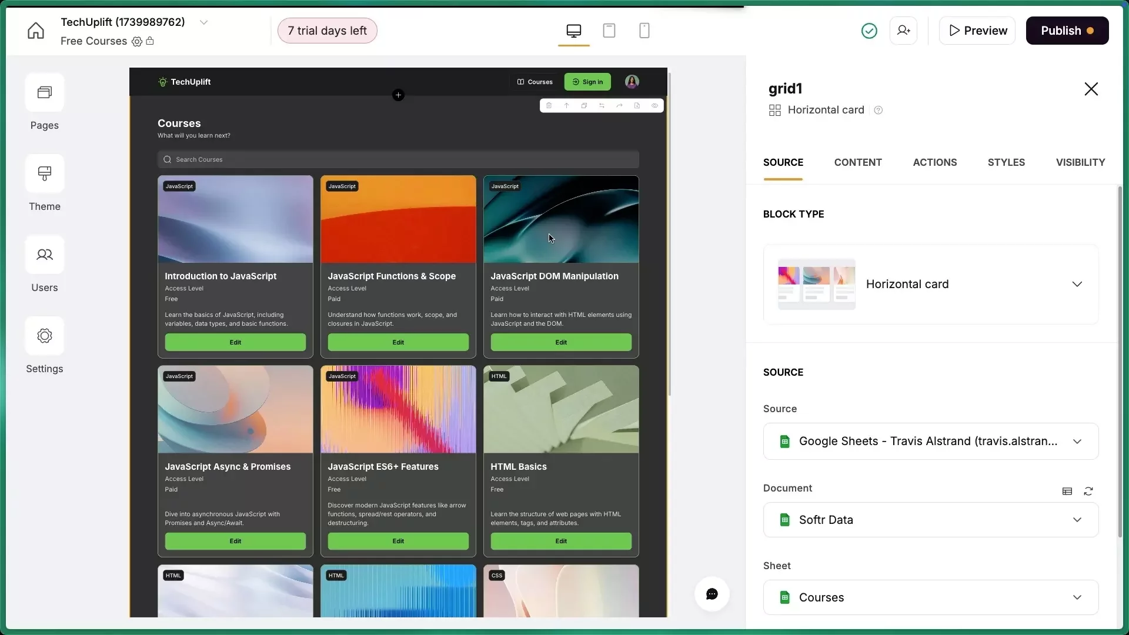This screenshot has height=635, width=1129.
Task: Expand the Horizontal card block type dropdown
Action: (x=1077, y=284)
